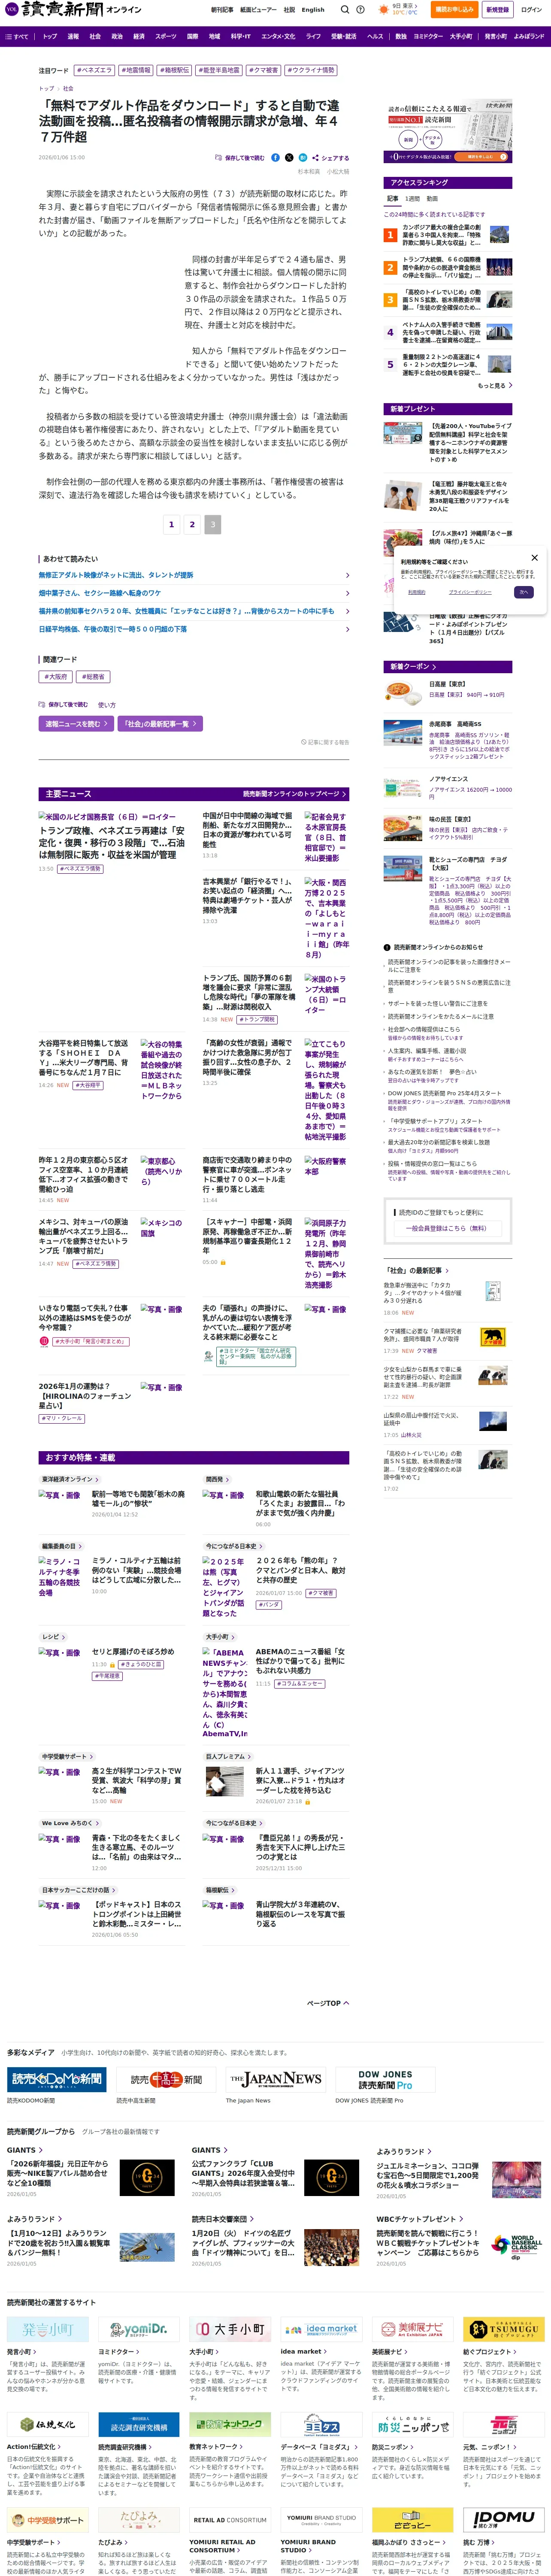551x2576 pixels.
Task: Open the weather icon for Tokyo
Action: click(383, 10)
